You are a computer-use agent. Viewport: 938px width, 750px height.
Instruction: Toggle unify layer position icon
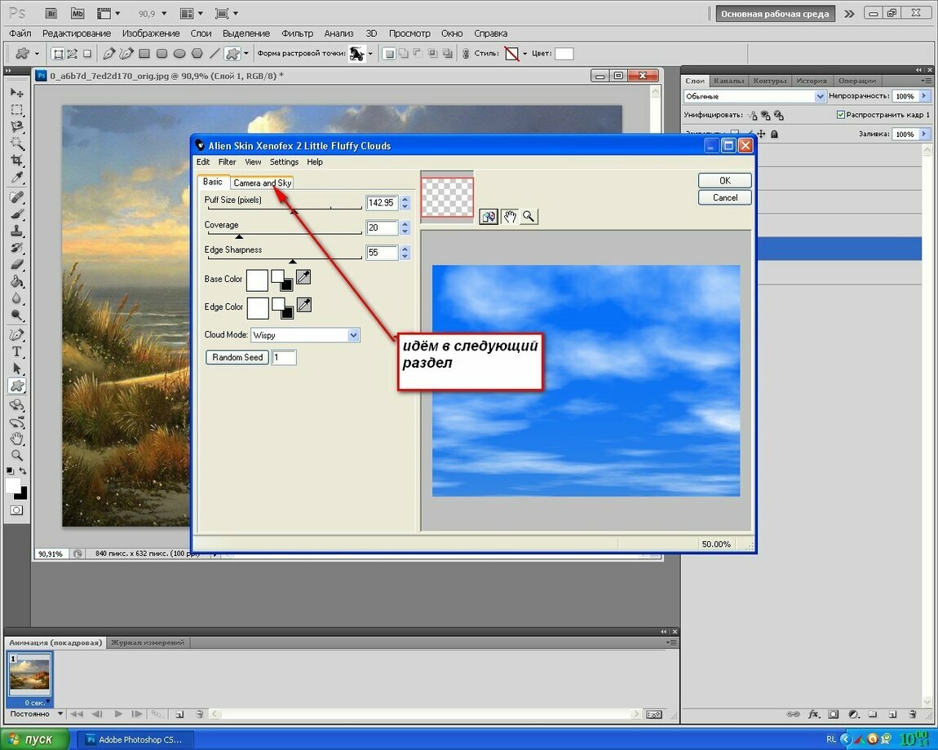coord(753,115)
